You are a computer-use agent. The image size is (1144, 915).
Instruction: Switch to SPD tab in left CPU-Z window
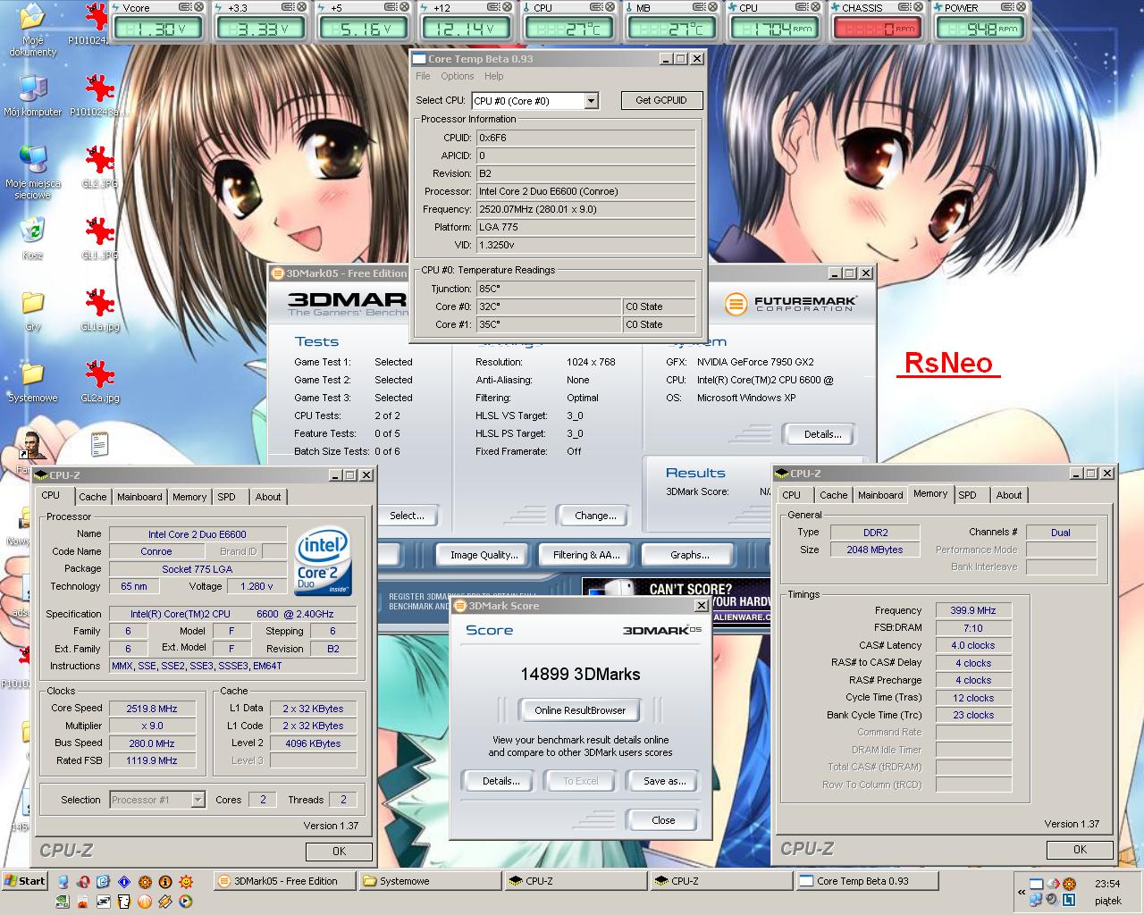coord(227,497)
